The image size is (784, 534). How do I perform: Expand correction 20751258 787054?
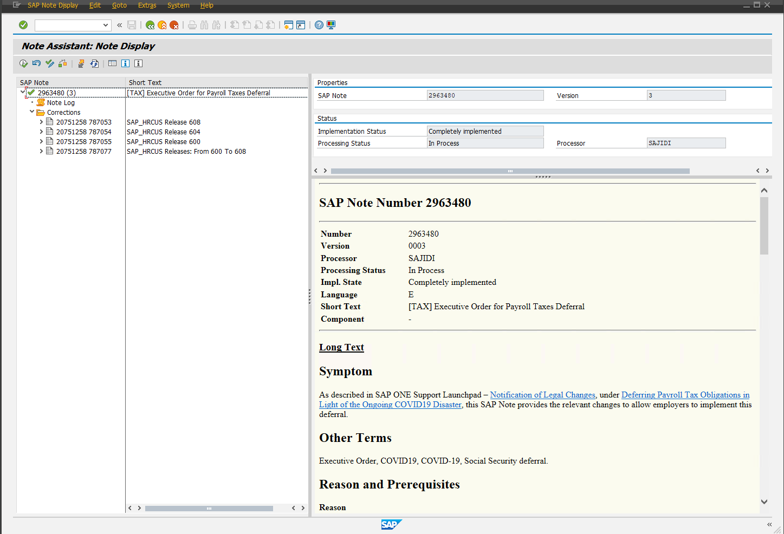click(41, 132)
